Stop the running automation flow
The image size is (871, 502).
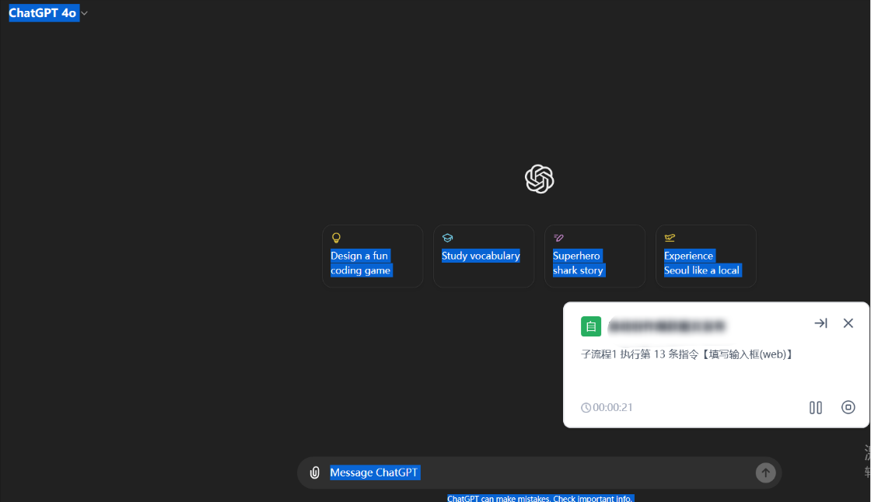point(848,407)
